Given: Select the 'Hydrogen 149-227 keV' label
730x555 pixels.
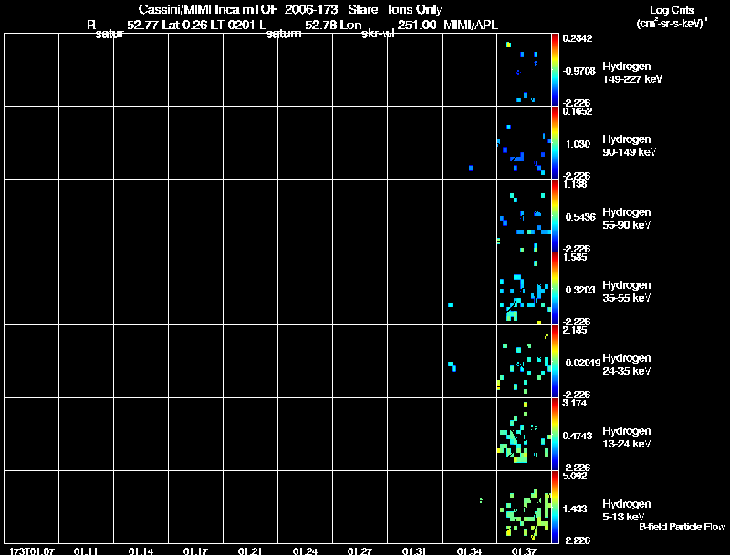Looking at the screenshot, I should [x=632, y=73].
